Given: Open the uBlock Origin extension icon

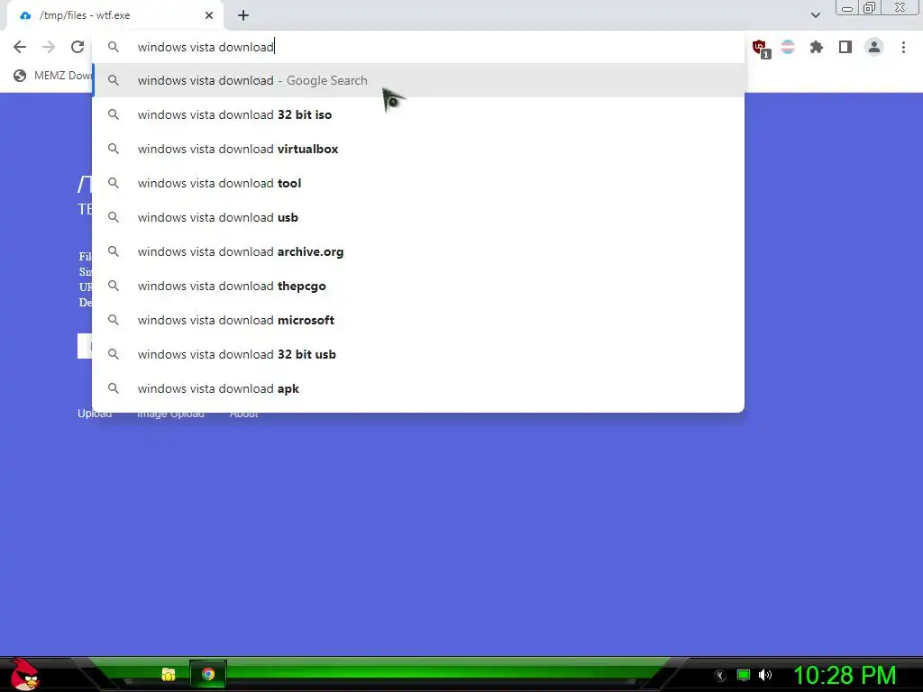Looking at the screenshot, I should pyautogui.click(x=760, y=48).
